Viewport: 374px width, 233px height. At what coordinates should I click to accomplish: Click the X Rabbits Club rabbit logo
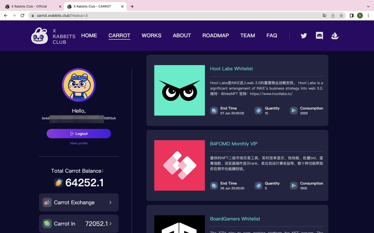(x=40, y=36)
